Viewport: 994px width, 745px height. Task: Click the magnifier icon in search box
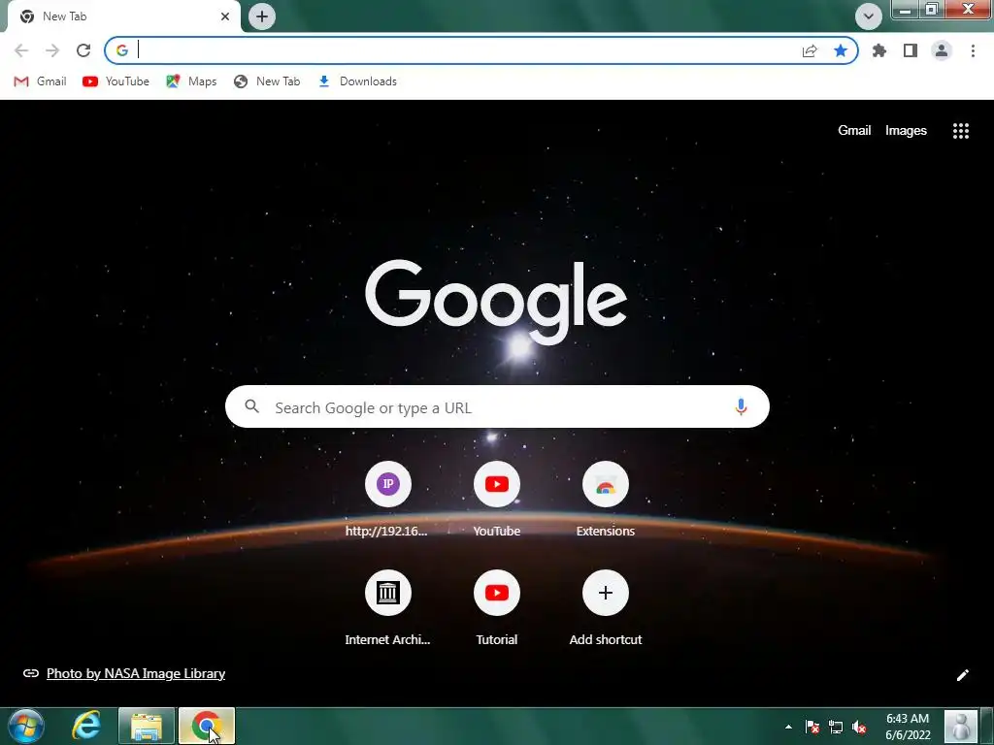click(x=251, y=406)
